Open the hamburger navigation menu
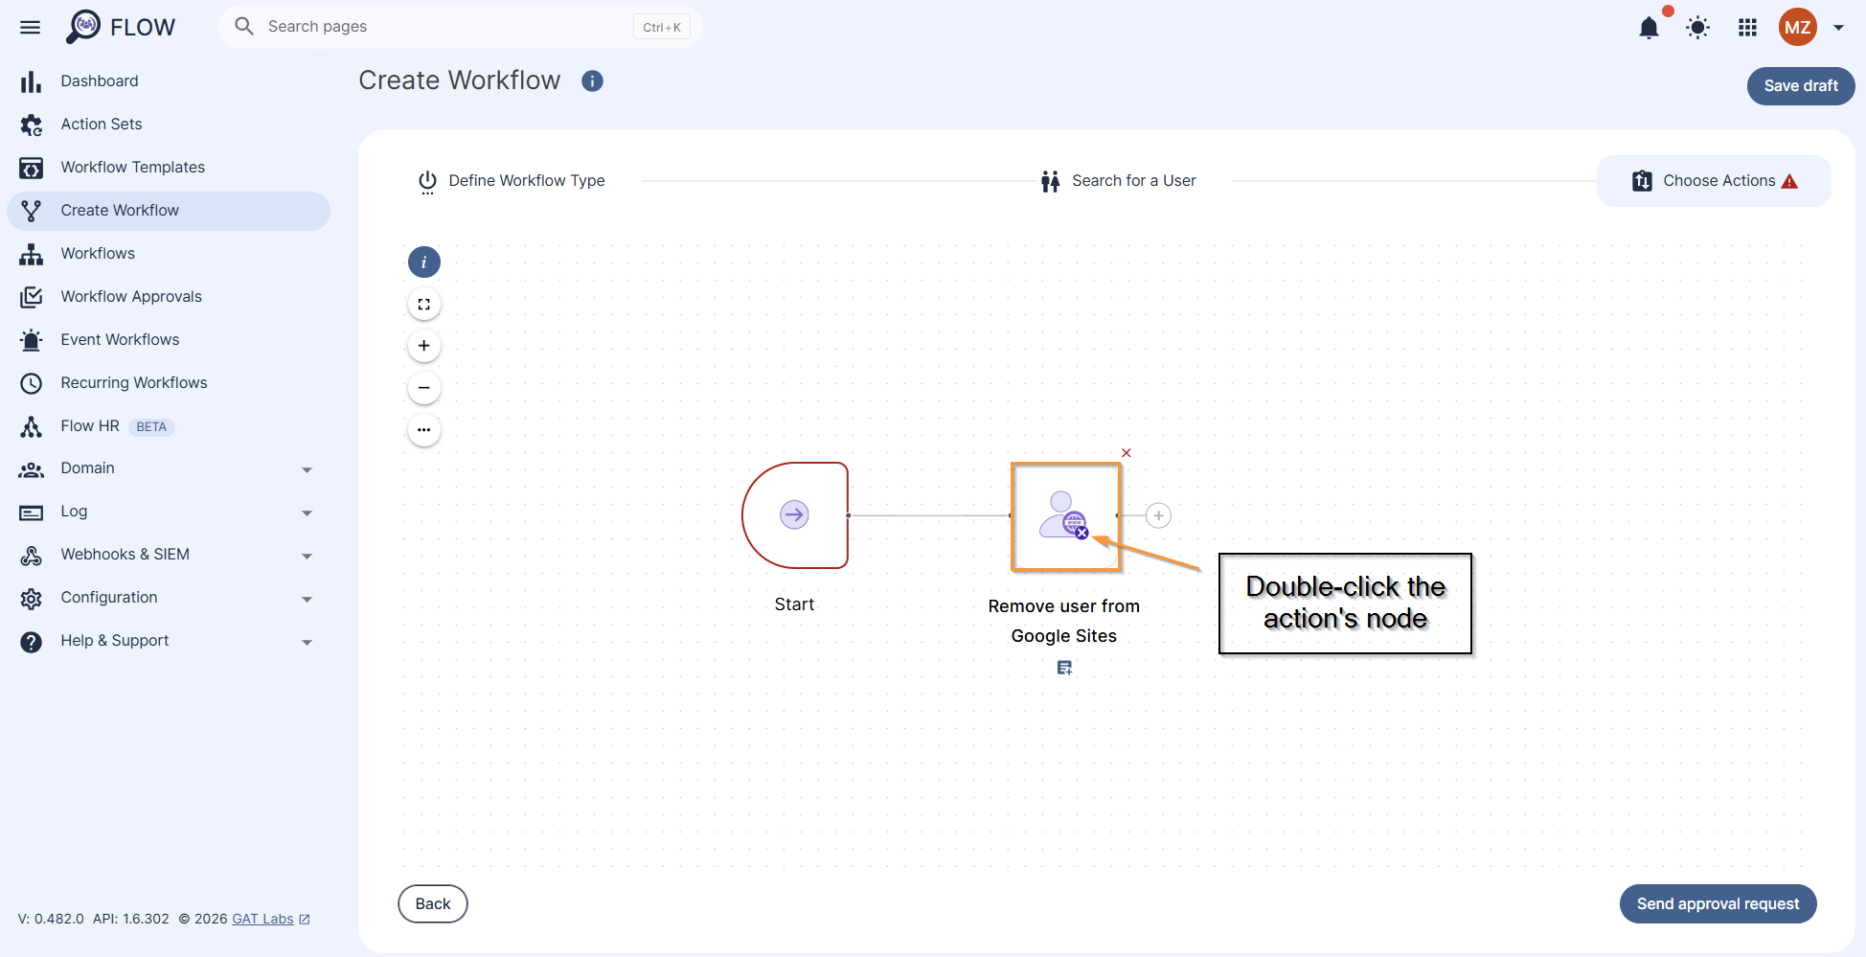The image size is (1866, 957). coord(30,27)
